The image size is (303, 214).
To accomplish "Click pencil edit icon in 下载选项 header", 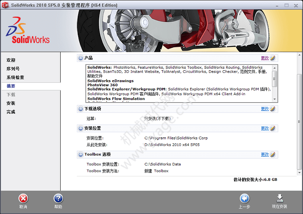I will pyautogui.click(x=273, y=109).
